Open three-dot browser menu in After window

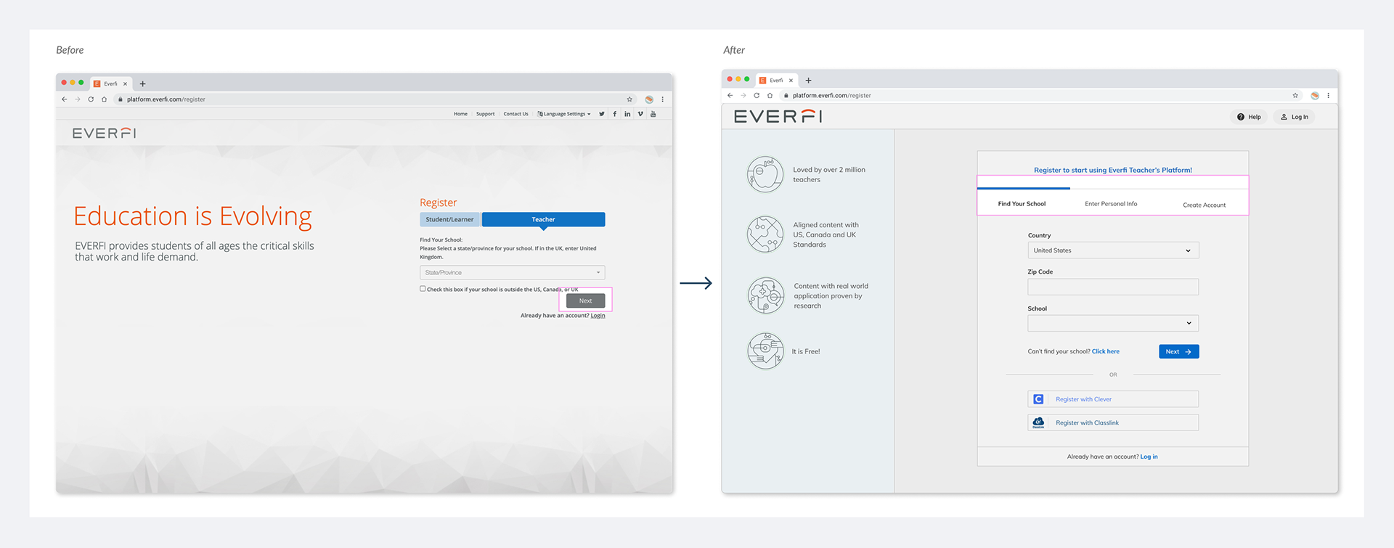[x=1328, y=96]
